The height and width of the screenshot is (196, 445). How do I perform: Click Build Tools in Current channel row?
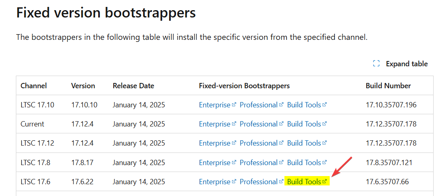[x=304, y=124]
